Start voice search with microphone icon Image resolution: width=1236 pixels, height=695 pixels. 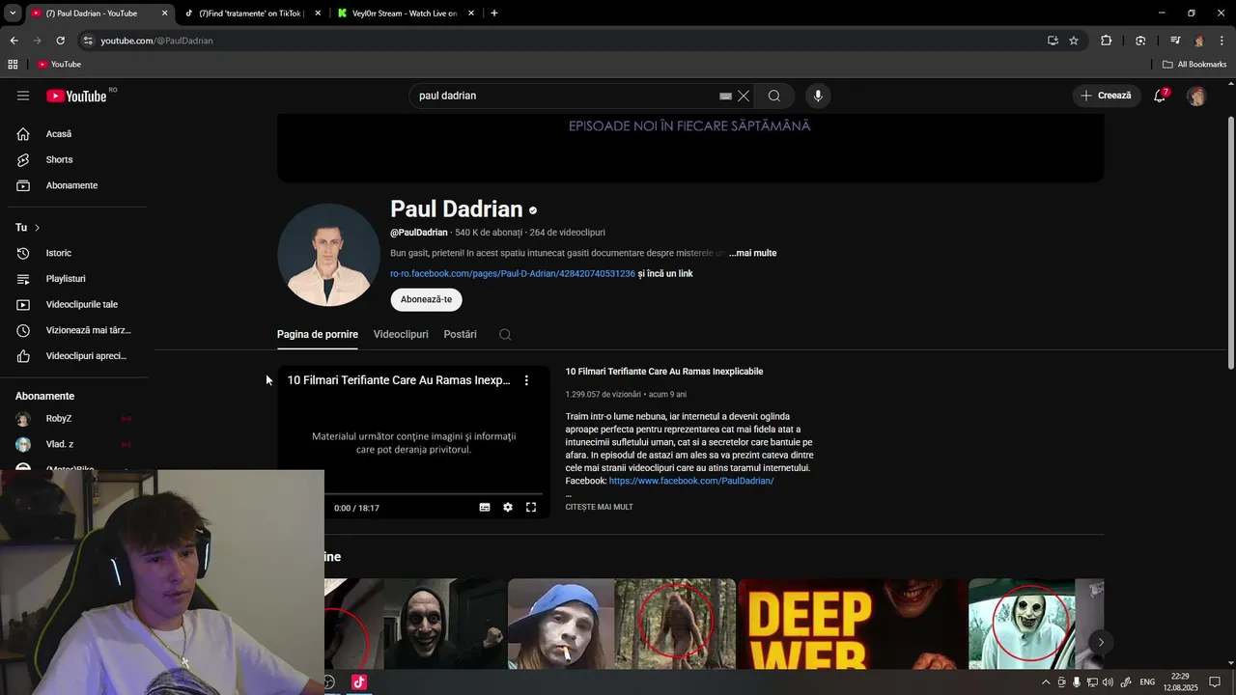coord(818,96)
